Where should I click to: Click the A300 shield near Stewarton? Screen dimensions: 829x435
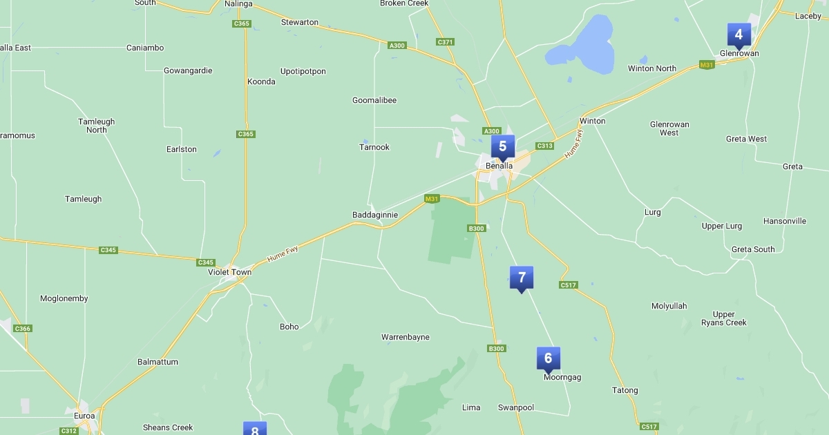click(x=397, y=46)
